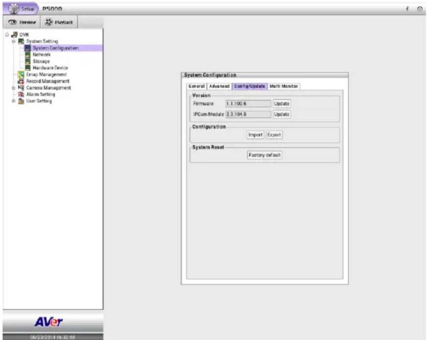Click the P5000 model title text

coord(52,9)
